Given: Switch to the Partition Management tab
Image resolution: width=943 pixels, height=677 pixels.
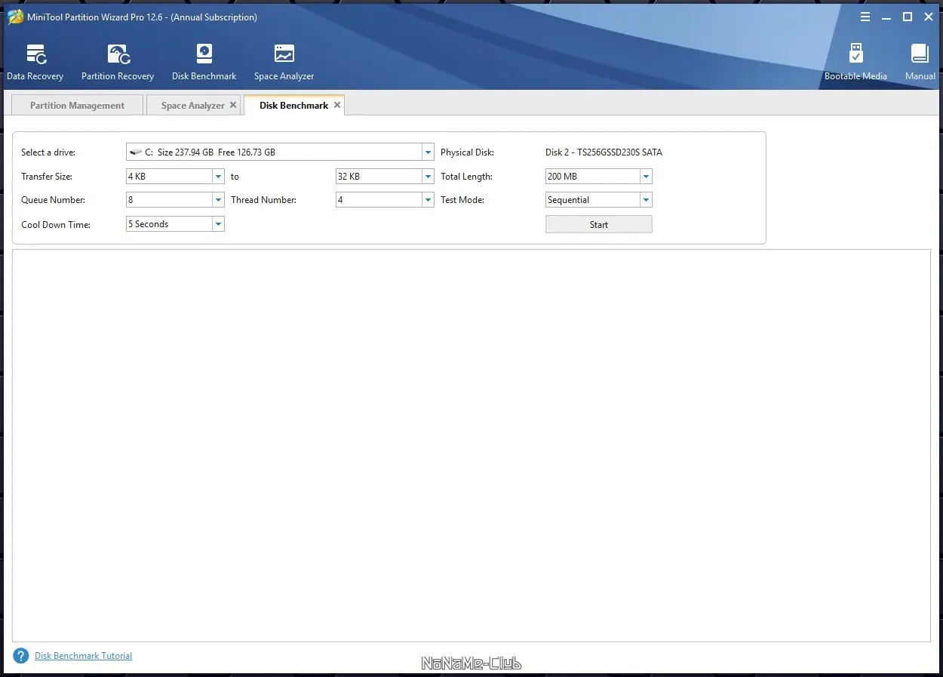Looking at the screenshot, I should [77, 105].
